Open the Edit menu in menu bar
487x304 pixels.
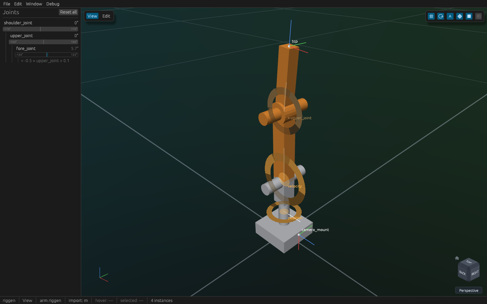(x=18, y=4)
